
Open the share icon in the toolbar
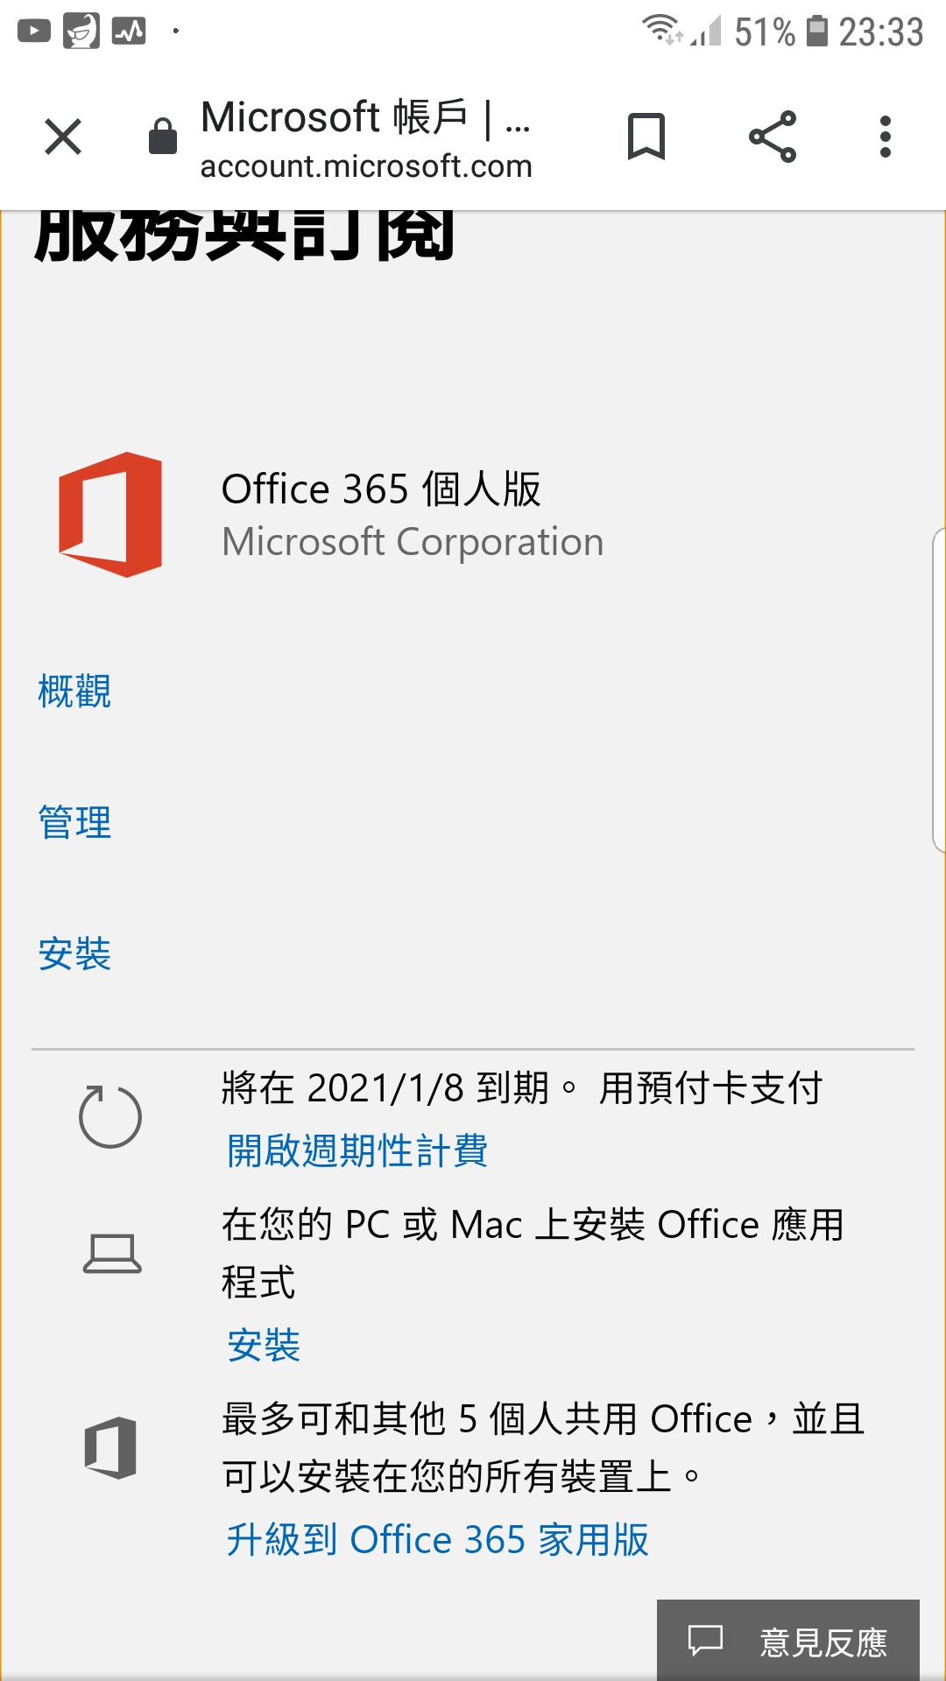(773, 137)
